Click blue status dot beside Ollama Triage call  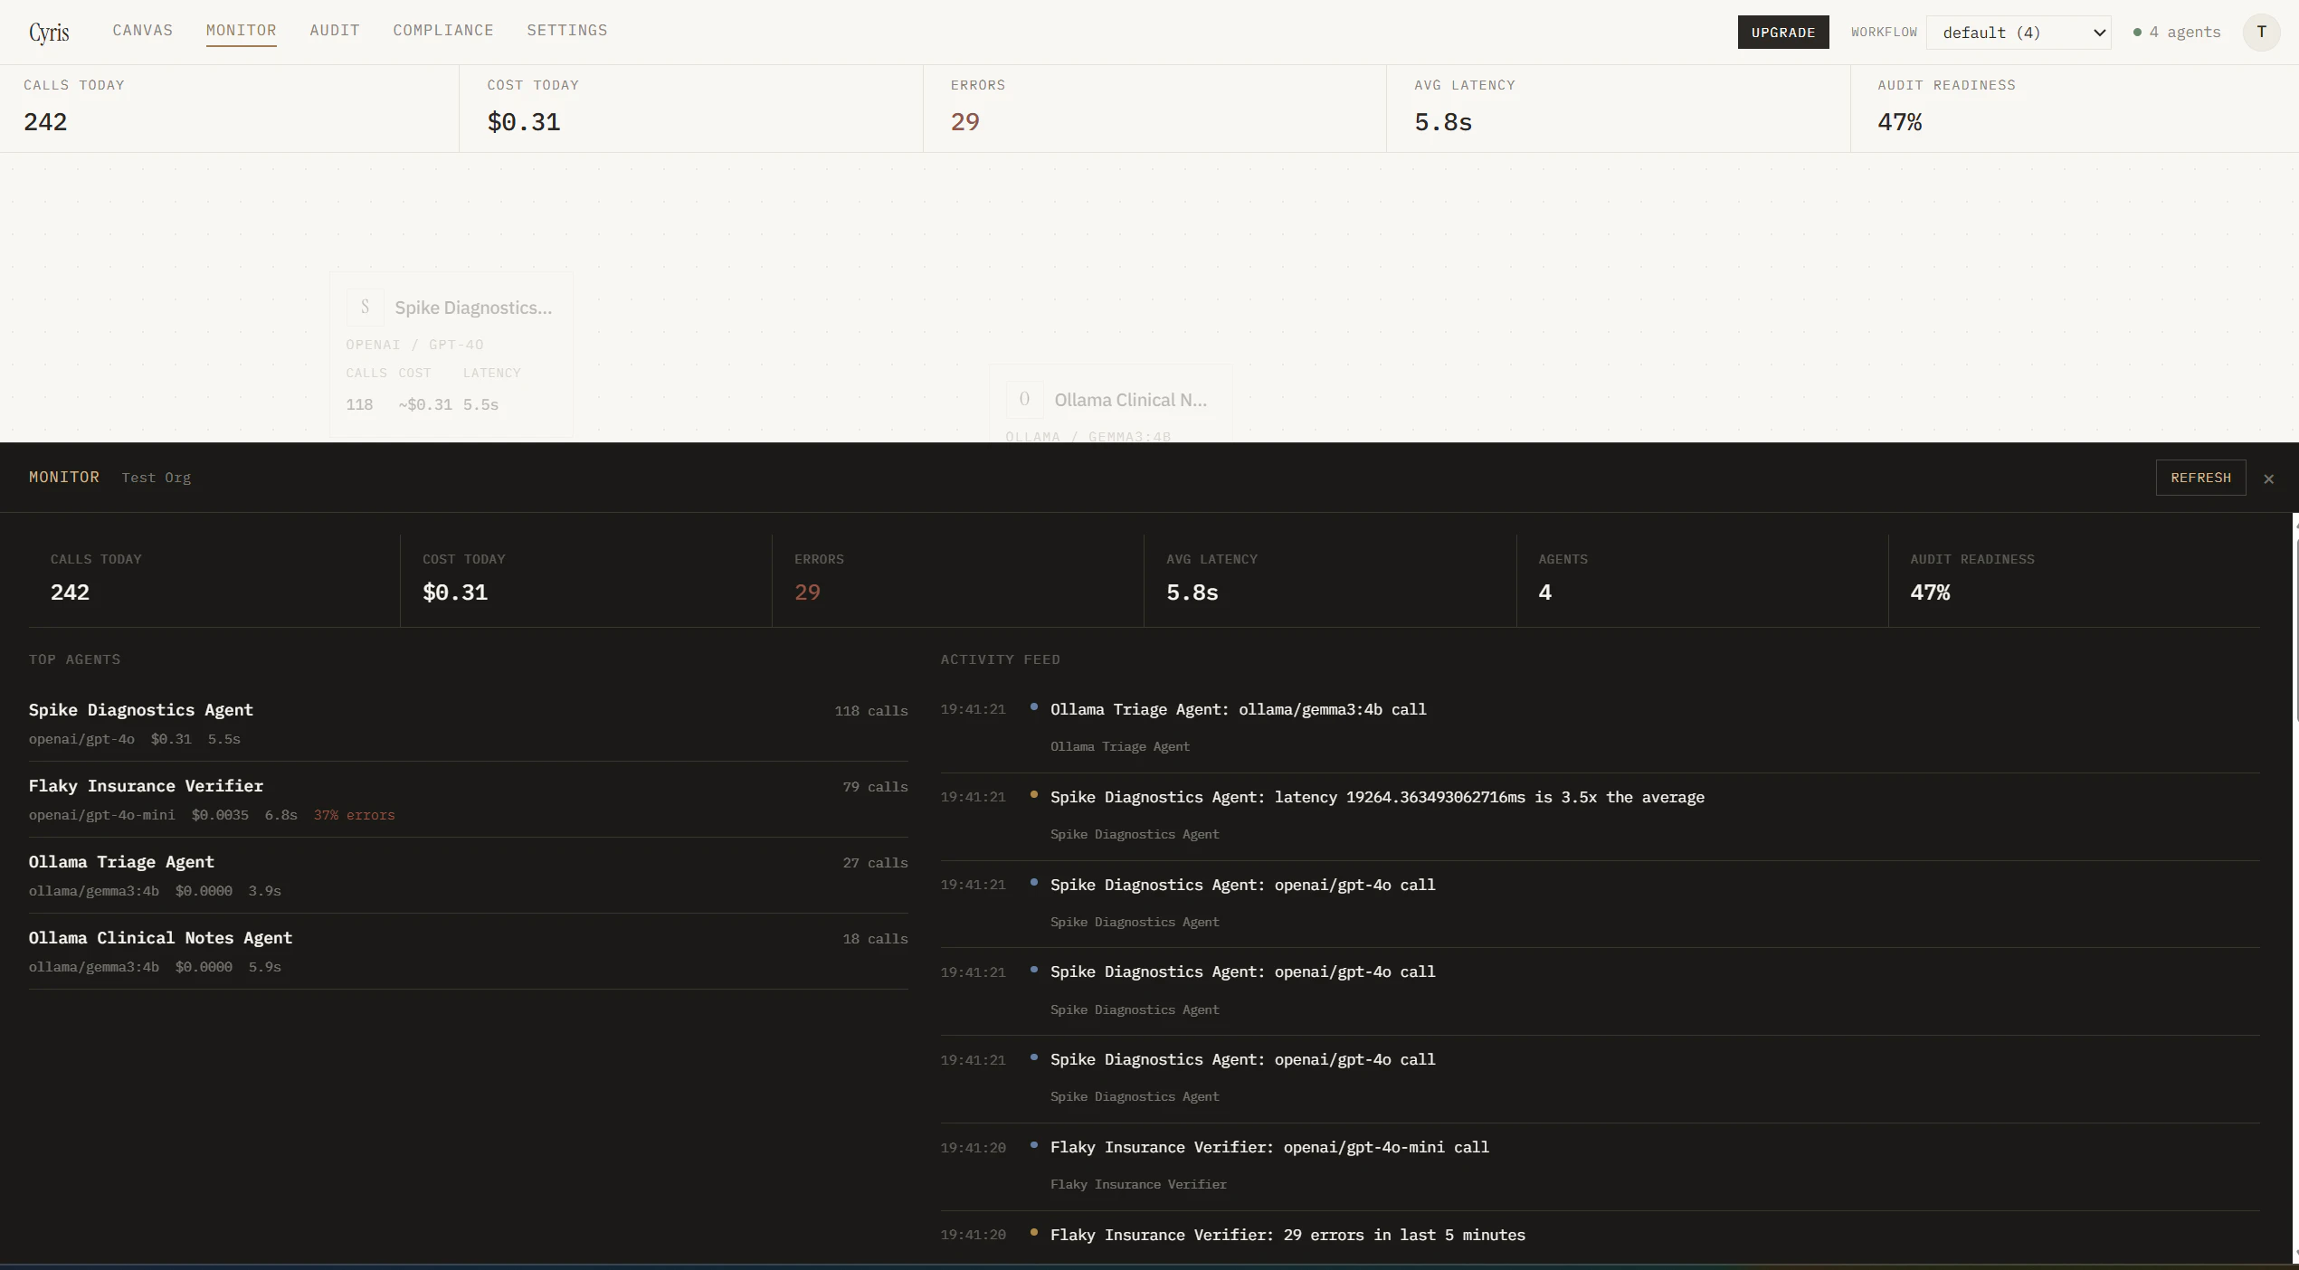pos(1034,706)
